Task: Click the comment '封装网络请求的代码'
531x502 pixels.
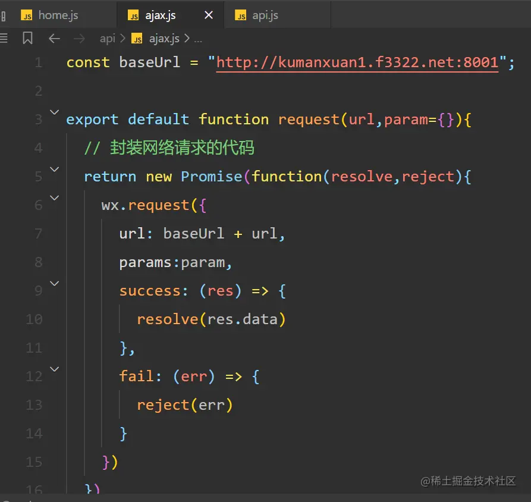Action: click(x=182, y=148)
